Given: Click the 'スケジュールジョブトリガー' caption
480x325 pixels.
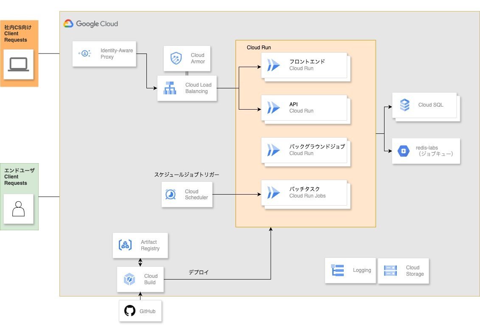Looking at the screenshot, I should coord(187,175).
